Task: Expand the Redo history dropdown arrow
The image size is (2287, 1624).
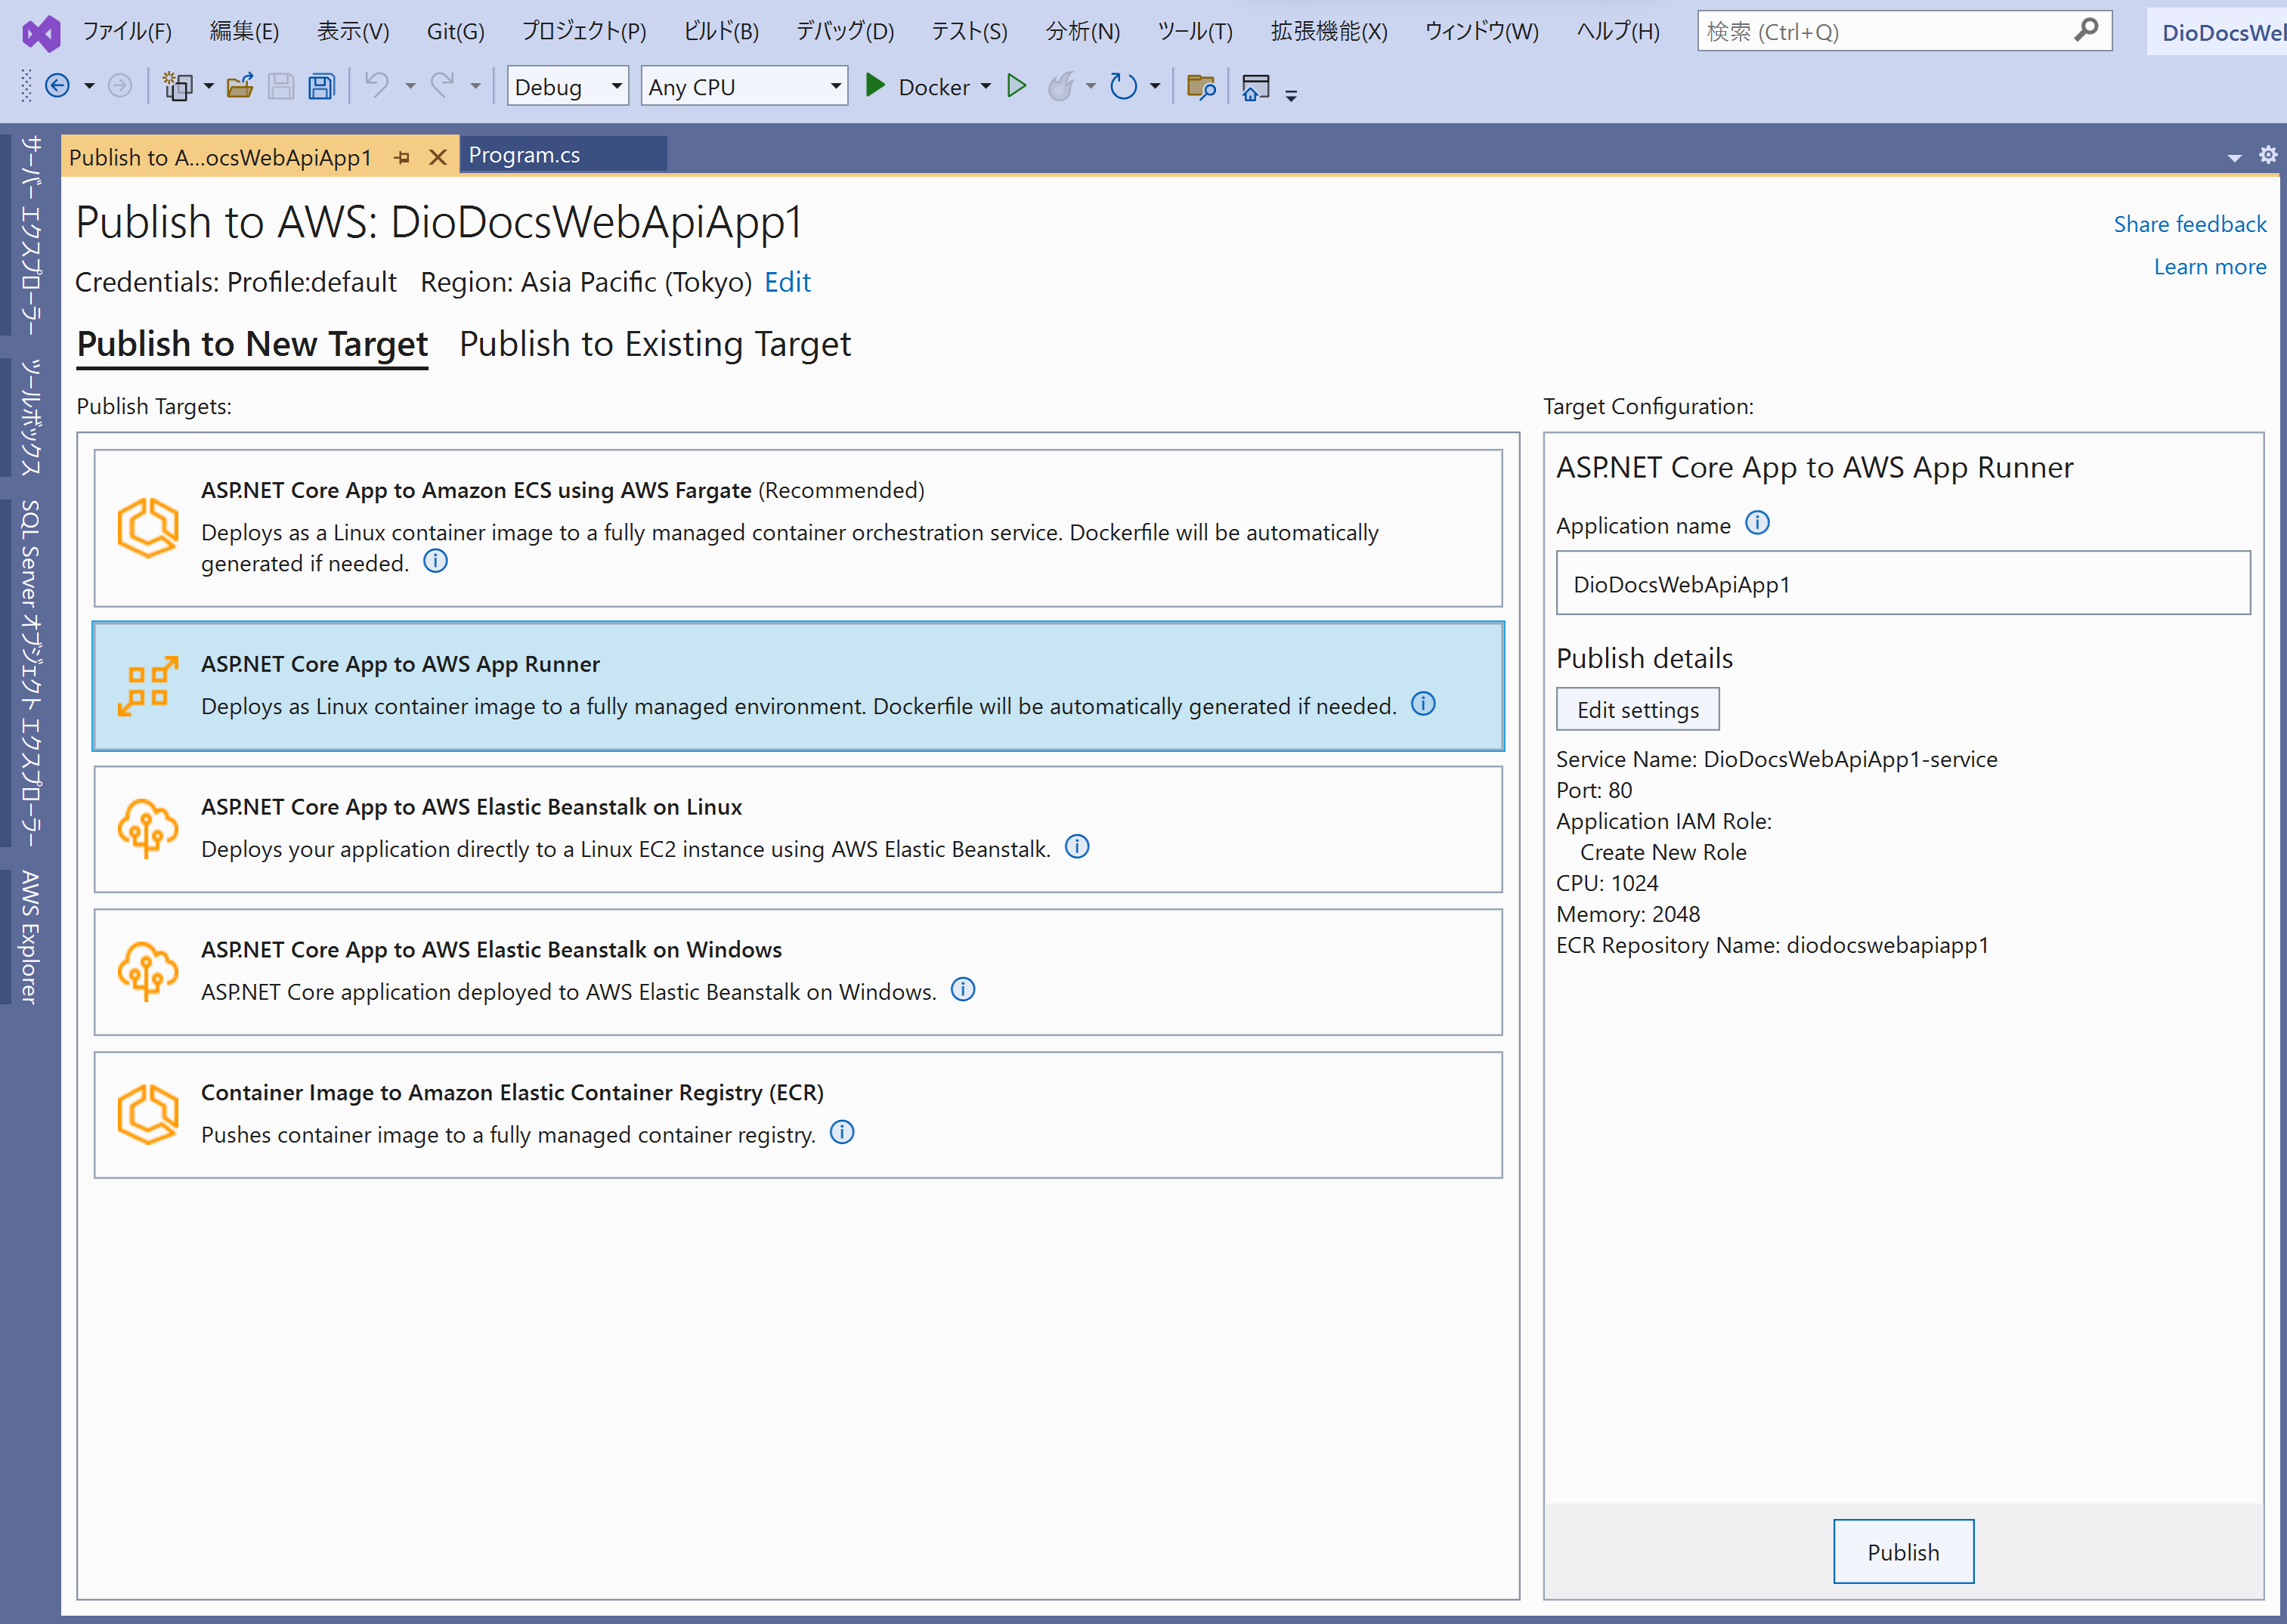Action: click(x=475, y=87)
